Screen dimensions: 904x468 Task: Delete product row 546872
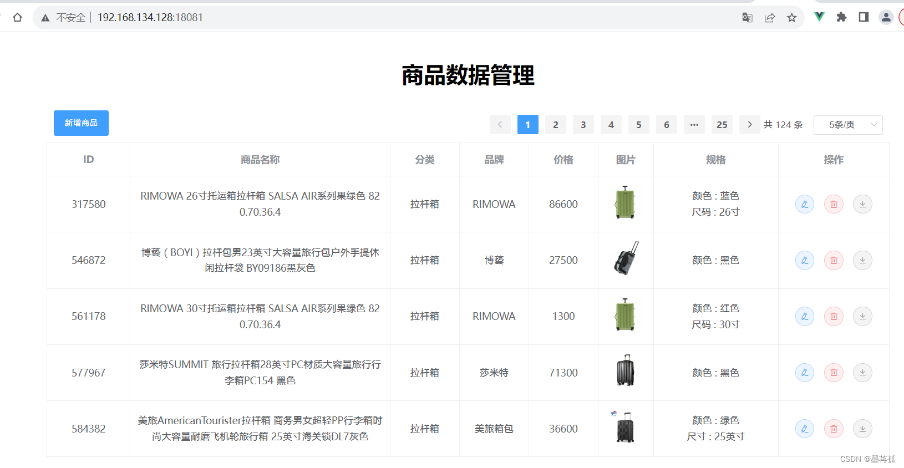click(x=834, y=260)
